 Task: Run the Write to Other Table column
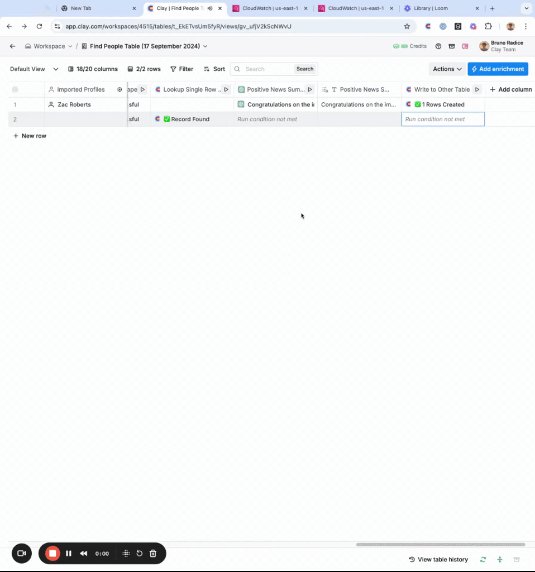[x=477, y=89]
